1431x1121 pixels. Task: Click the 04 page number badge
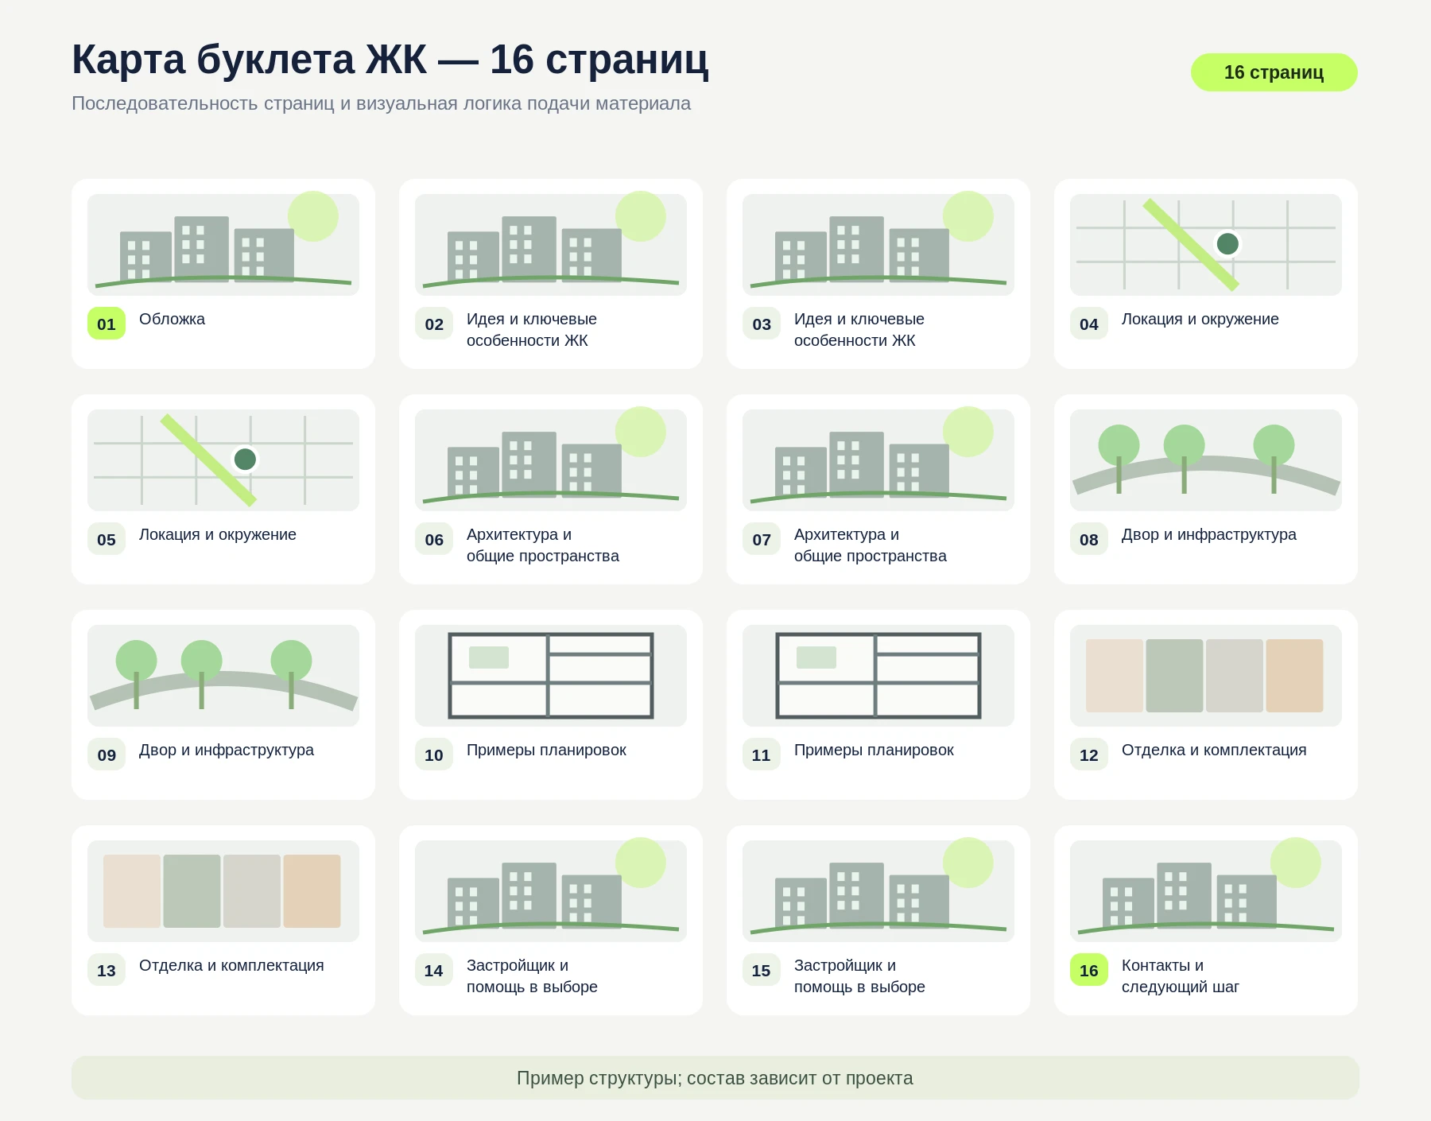tap(1089, 324)
